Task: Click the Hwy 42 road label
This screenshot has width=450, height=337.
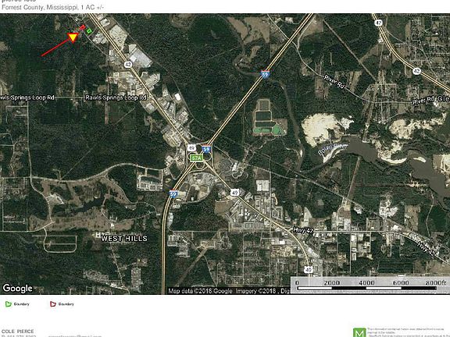Action: pos(303,230)
